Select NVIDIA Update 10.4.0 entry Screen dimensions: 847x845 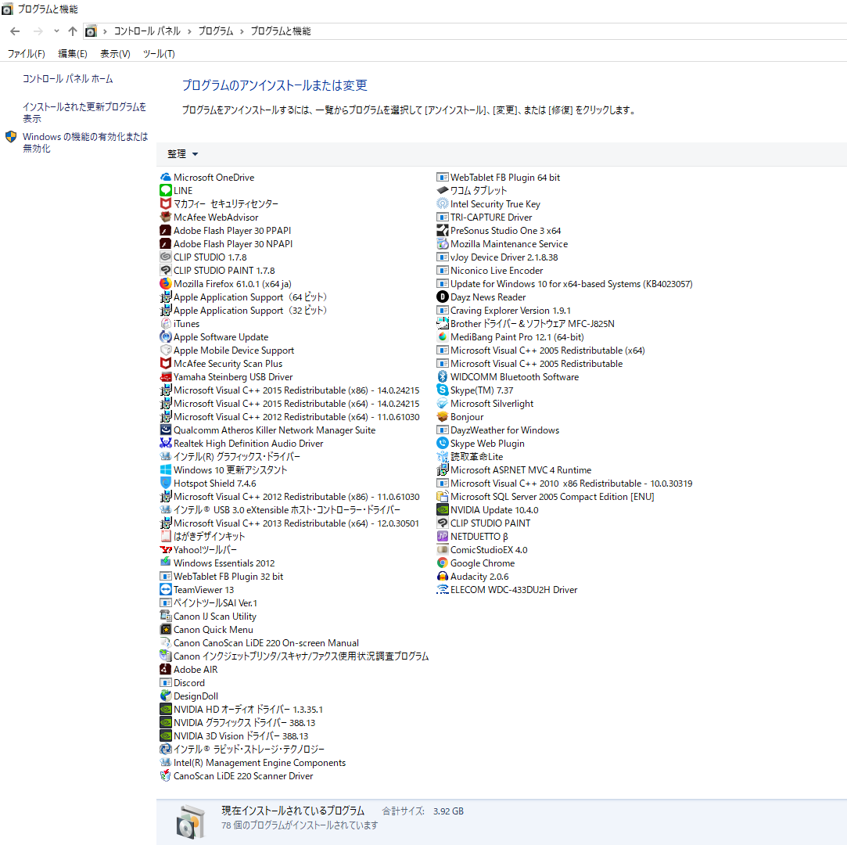(x=487, y=510)
